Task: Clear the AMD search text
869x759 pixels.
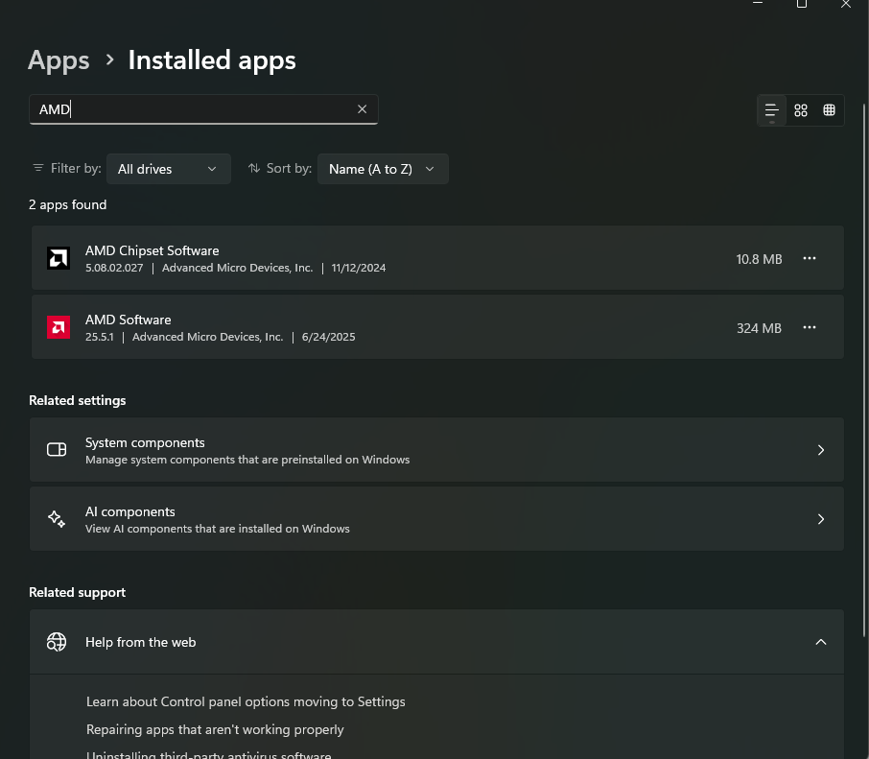Action: (362, 109)
